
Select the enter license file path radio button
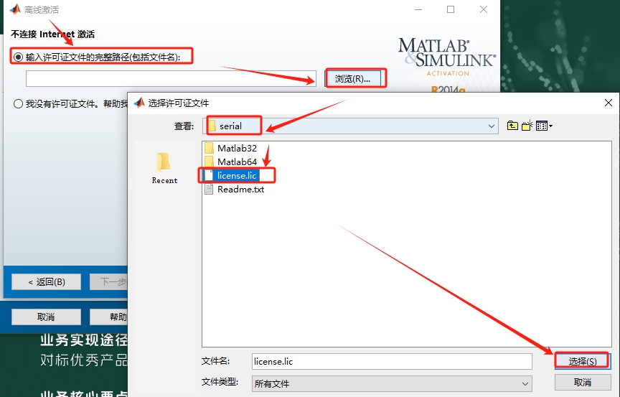point(18,57)
